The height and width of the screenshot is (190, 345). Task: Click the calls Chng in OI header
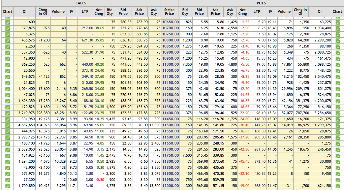click(x=43, y=12)
